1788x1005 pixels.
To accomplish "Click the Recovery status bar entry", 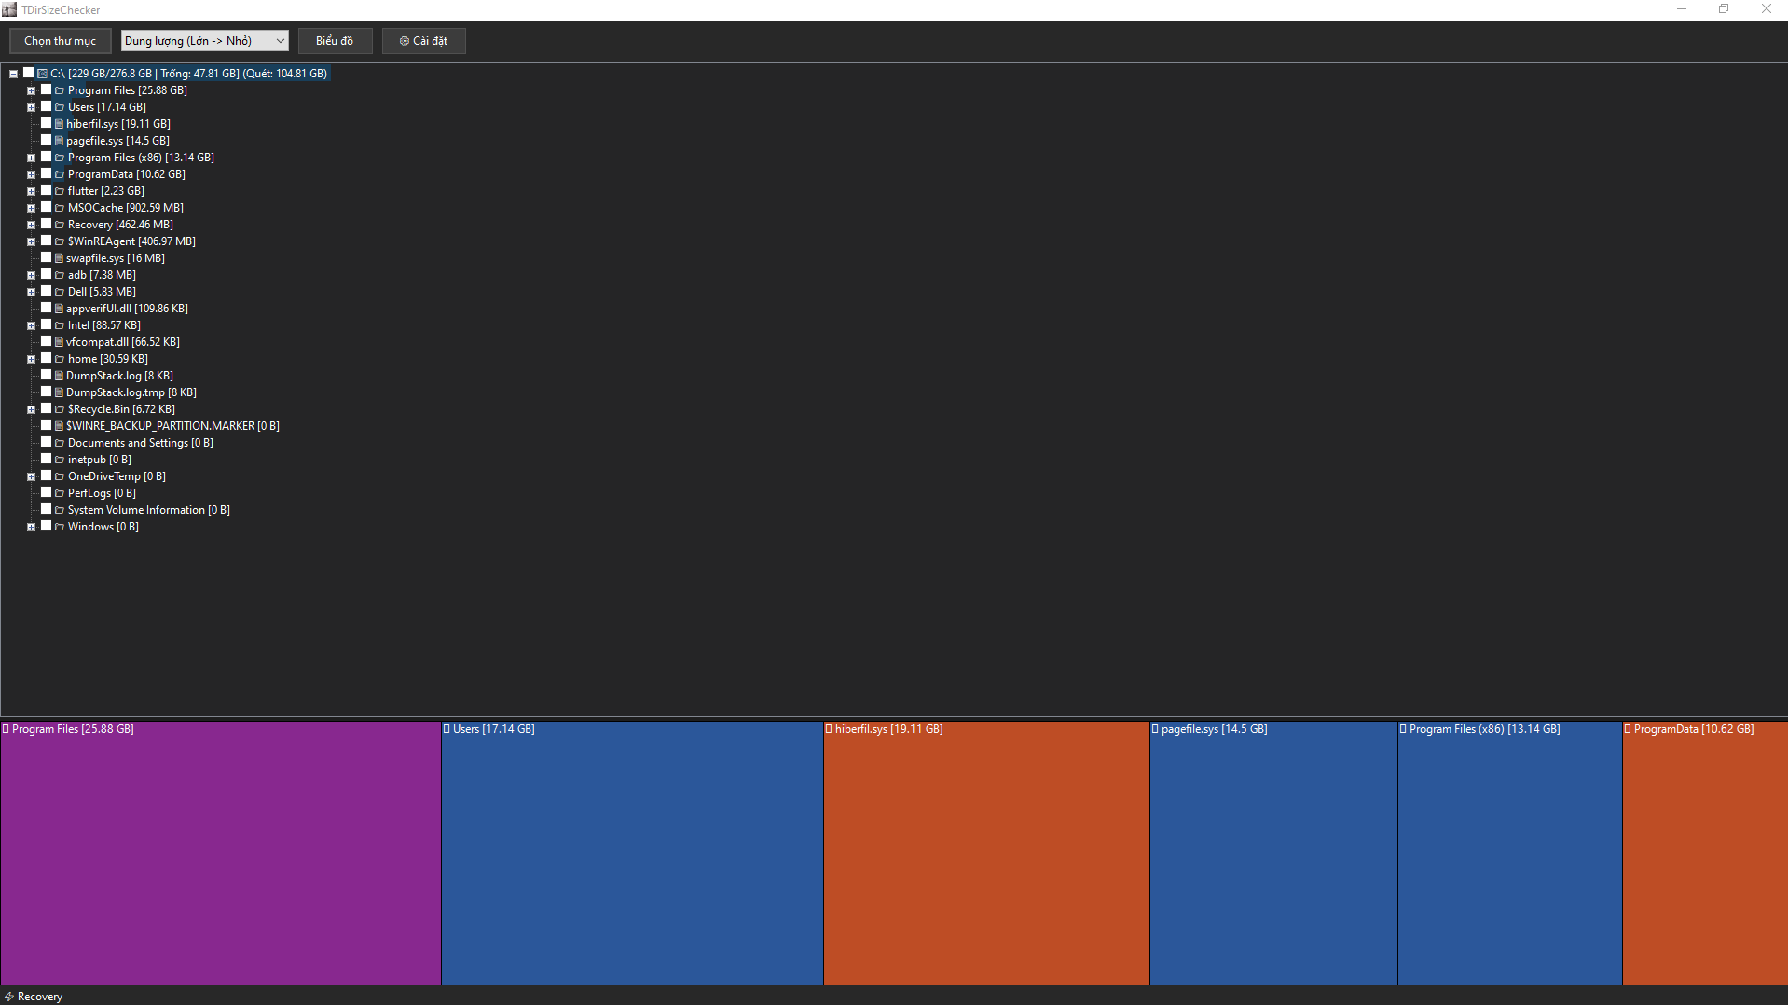I will [34, 997].
